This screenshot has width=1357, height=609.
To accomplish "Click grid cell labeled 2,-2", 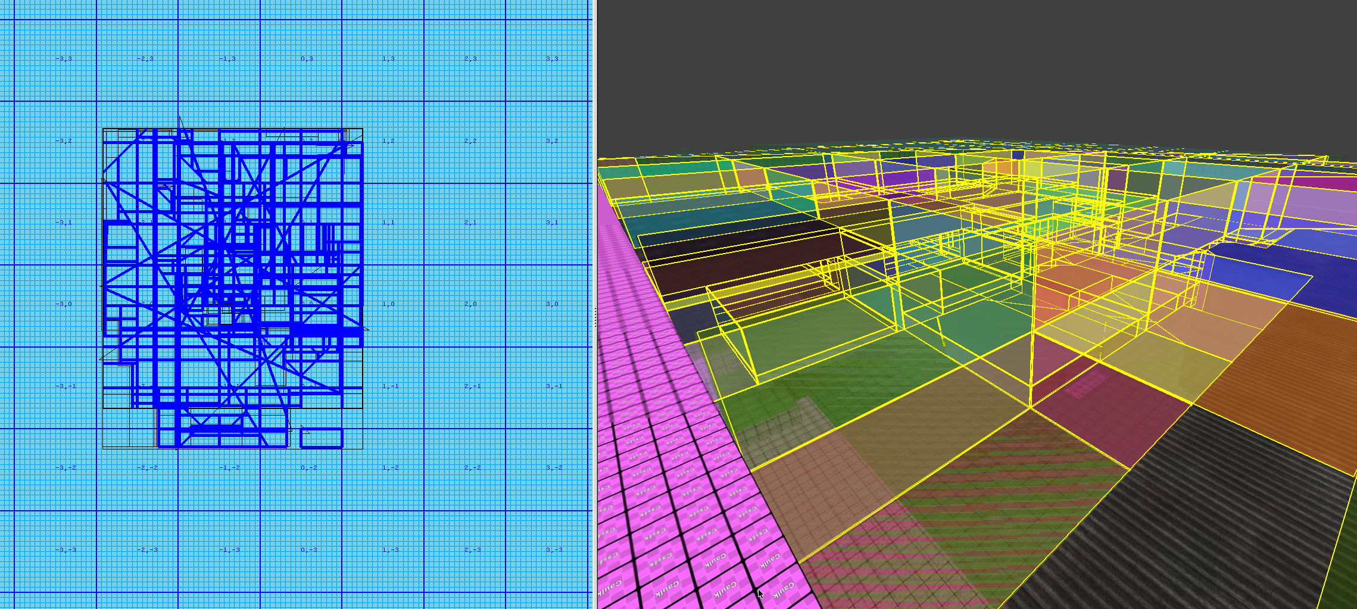I will (x=472, y=468).
